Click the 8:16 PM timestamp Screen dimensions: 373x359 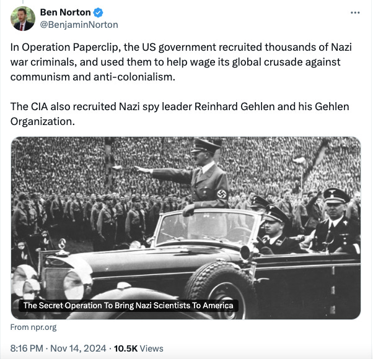pyautogui.click(x=27, y=348)
